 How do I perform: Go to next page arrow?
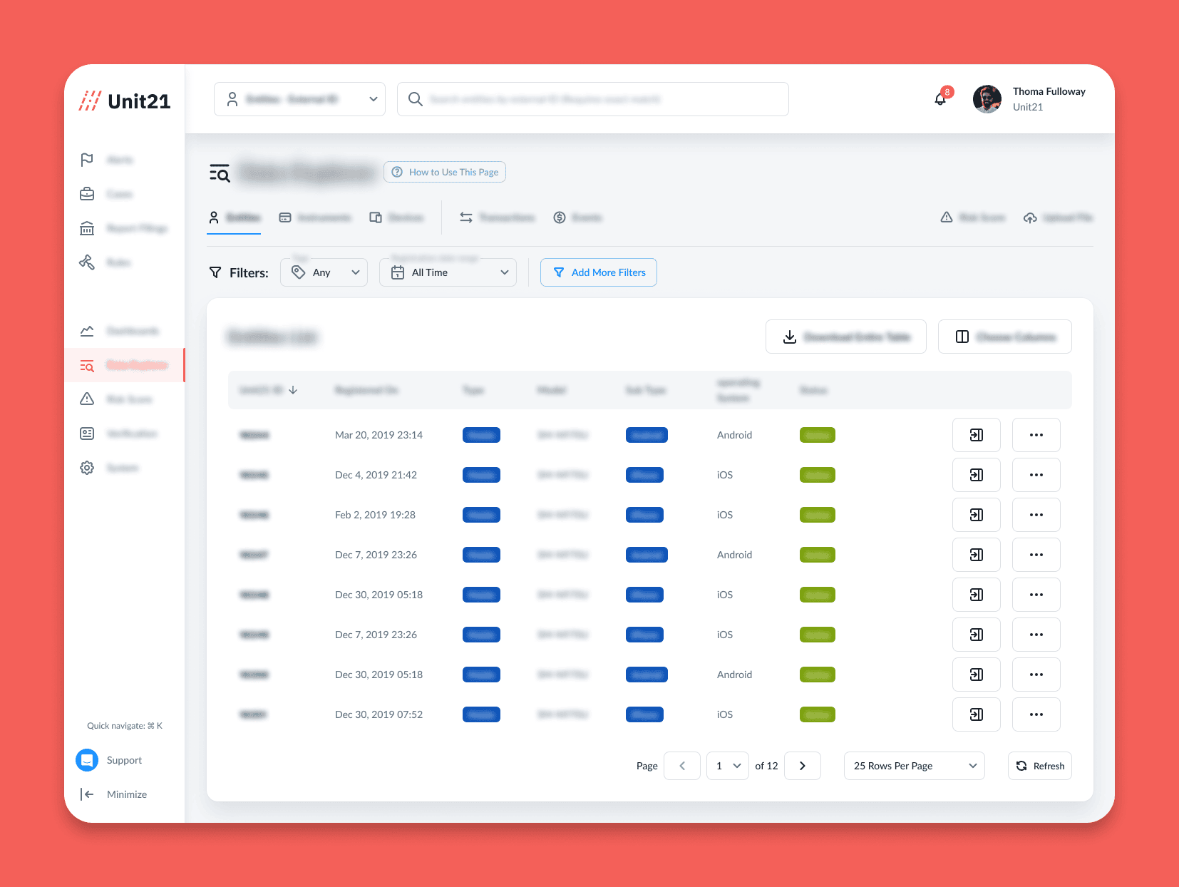click(x=802, y=766)
